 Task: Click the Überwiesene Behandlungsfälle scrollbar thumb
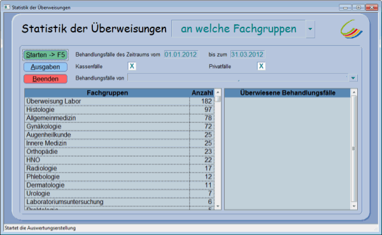354,148
